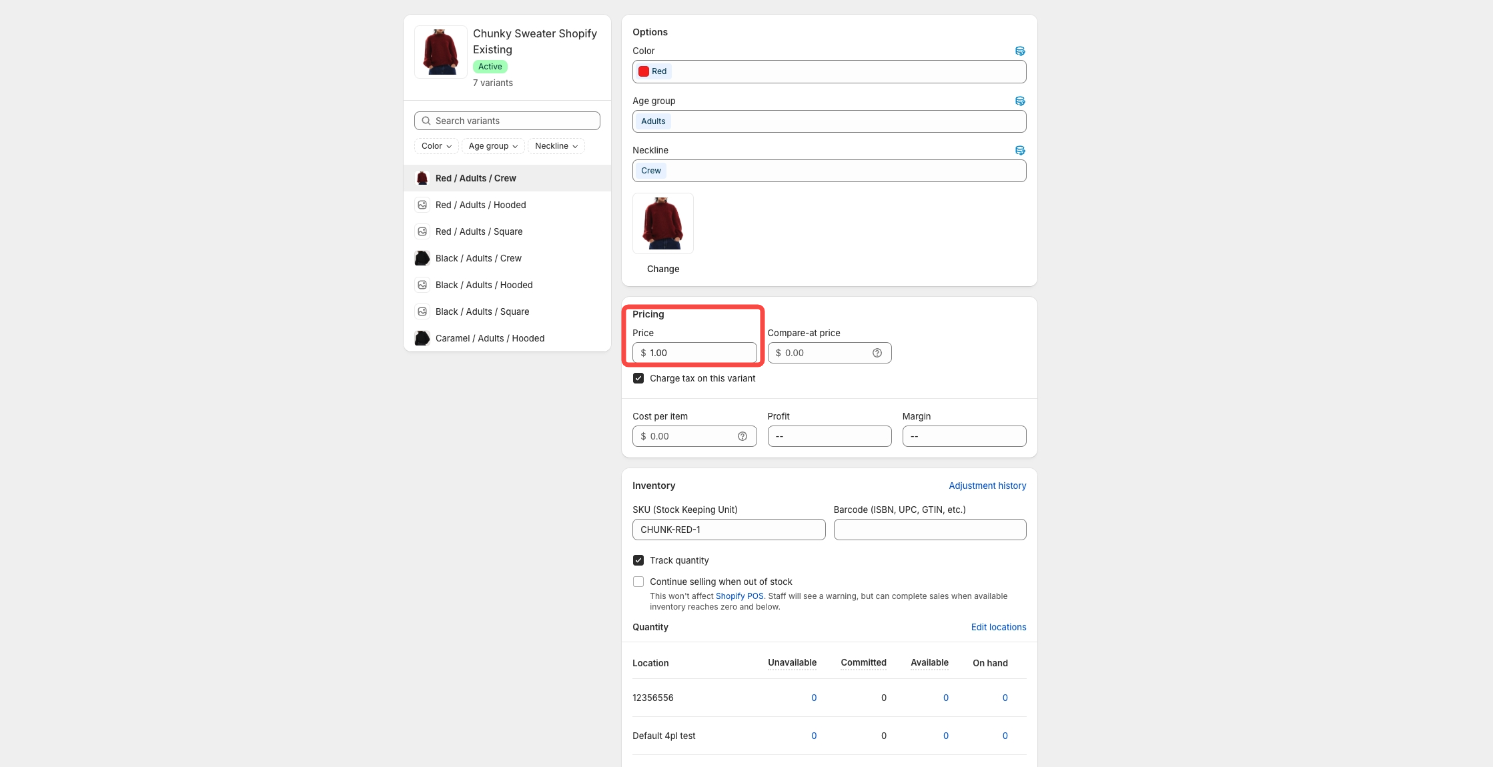Disable the Track quantity checkbox
Viewport: 1493px width, 767px height.
[638, 560]
